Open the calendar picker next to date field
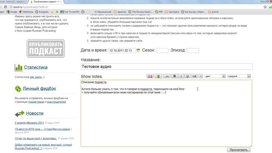 (x=138, y=50)
